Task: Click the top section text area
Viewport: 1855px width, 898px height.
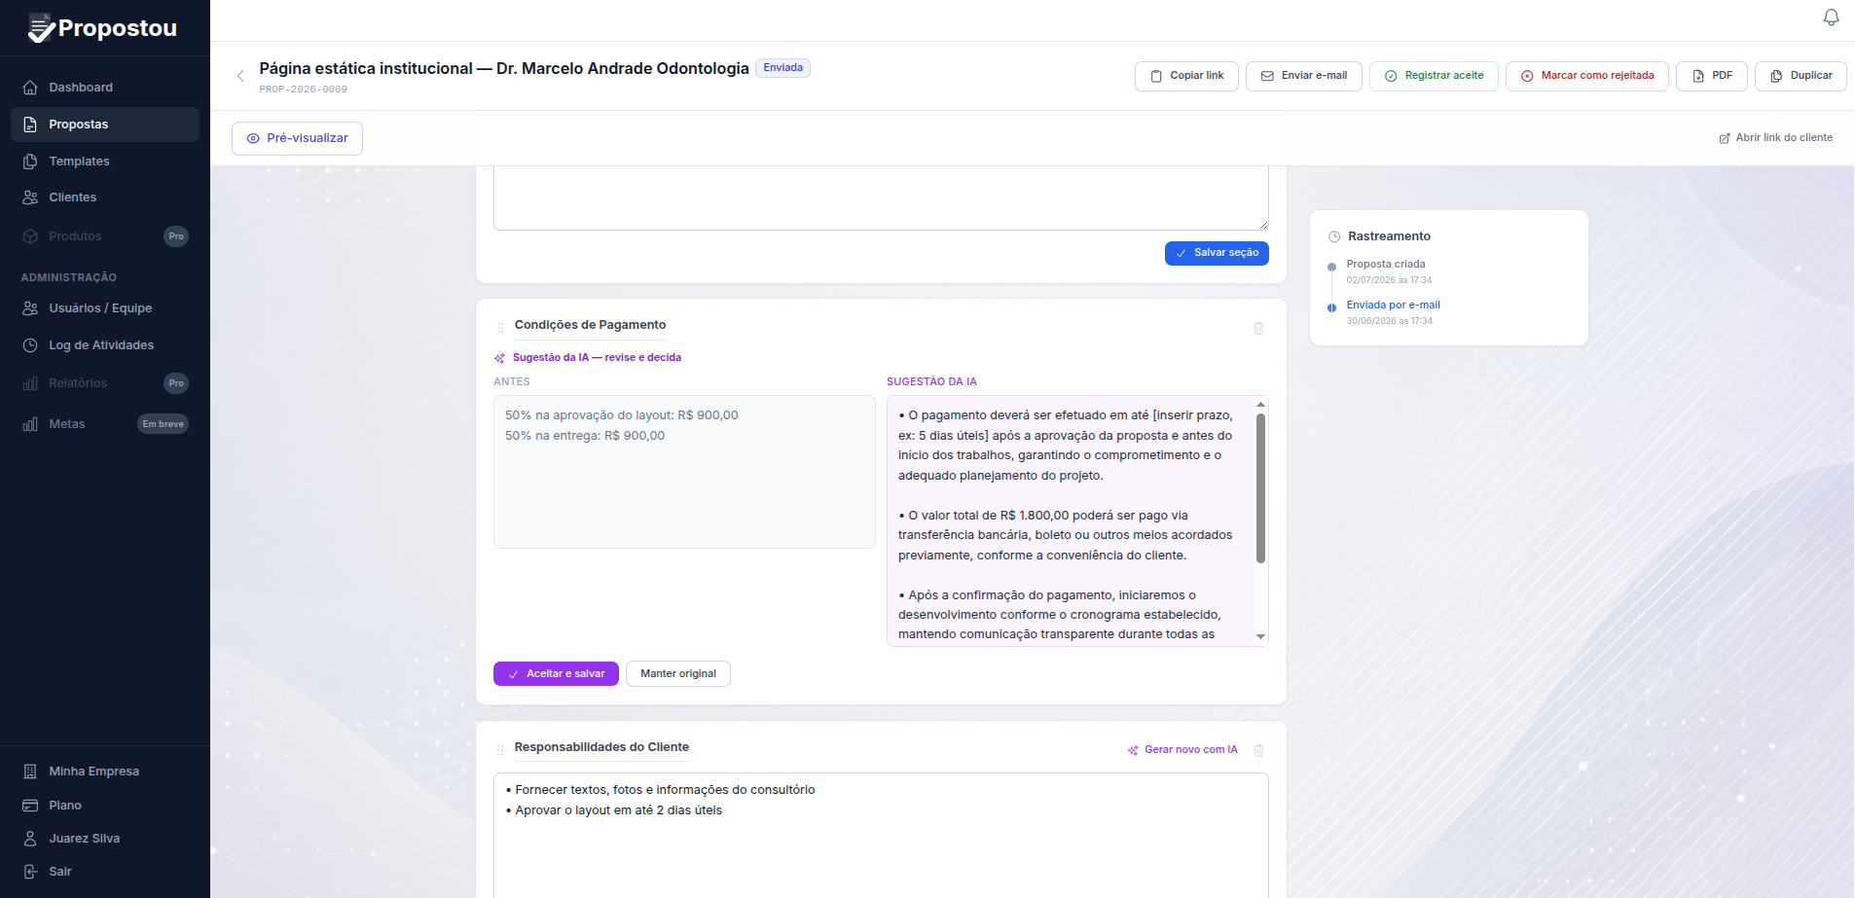Action: point(881,198)
